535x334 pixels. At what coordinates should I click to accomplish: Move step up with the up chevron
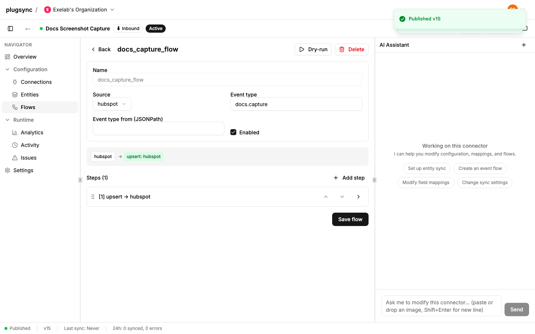(326, 197)
